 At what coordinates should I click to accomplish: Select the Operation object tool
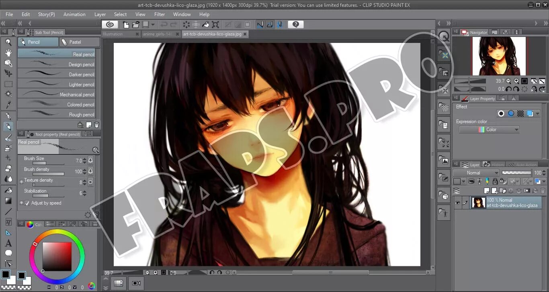[8, 63]
